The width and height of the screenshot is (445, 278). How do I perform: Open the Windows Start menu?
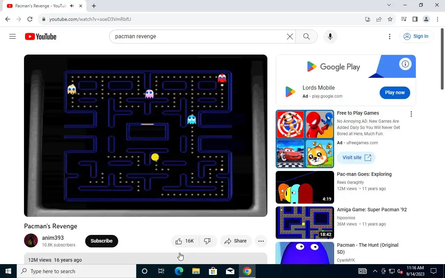click(8, 271)
